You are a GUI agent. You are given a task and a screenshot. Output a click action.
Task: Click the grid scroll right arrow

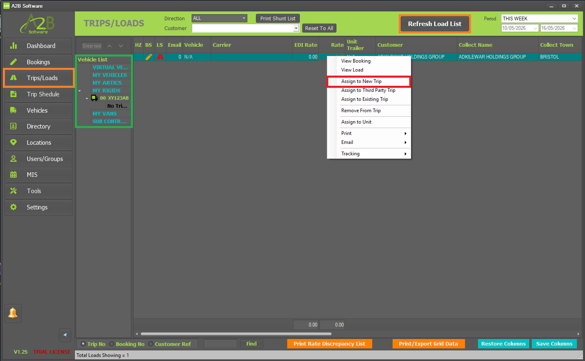[x=578, y=334]
